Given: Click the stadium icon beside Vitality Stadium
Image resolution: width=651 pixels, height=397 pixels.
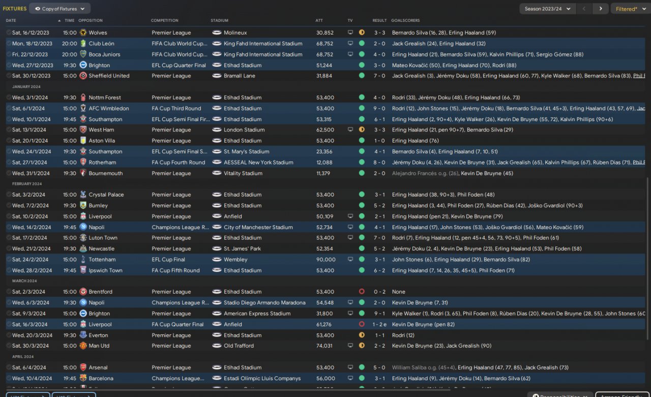Looking at the screenshot, I should click(x=217, y=174).
